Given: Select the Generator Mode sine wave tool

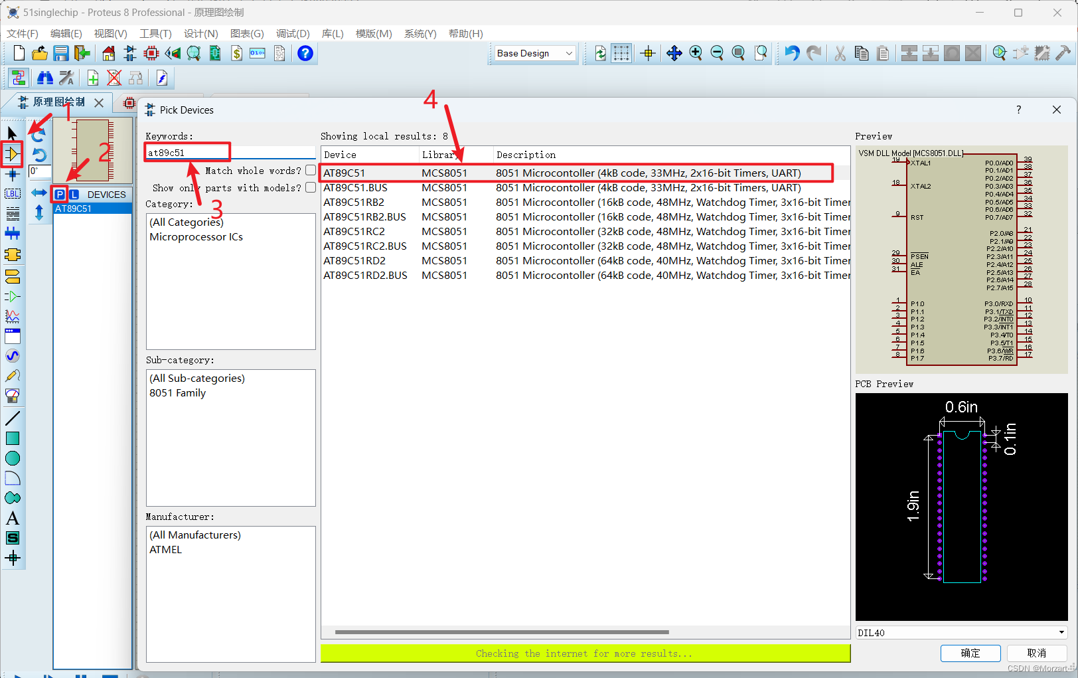Looking at the screenshot, I should (12, 356).
